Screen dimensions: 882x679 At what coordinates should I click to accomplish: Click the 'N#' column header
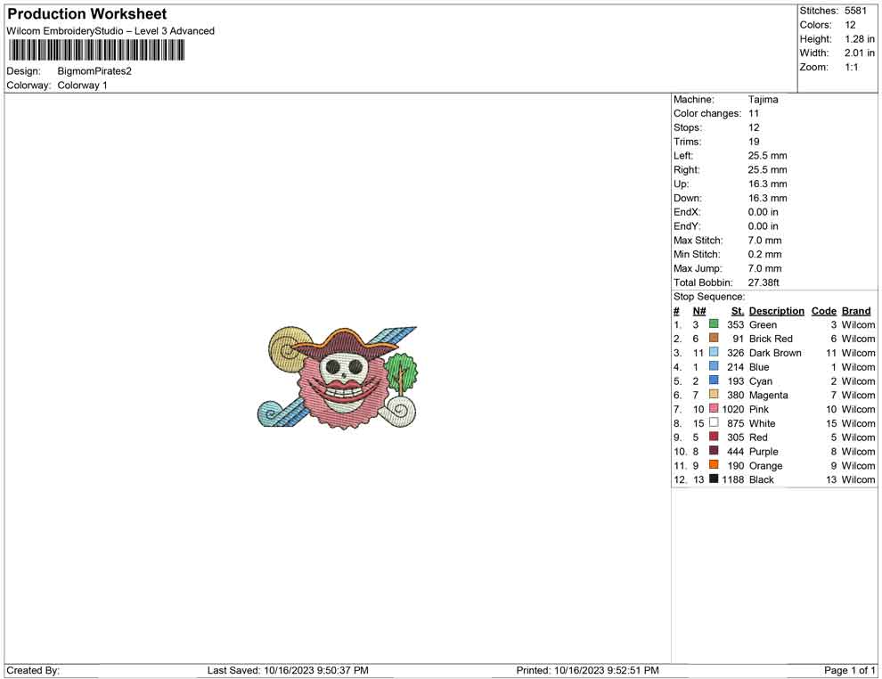(699, 311)
